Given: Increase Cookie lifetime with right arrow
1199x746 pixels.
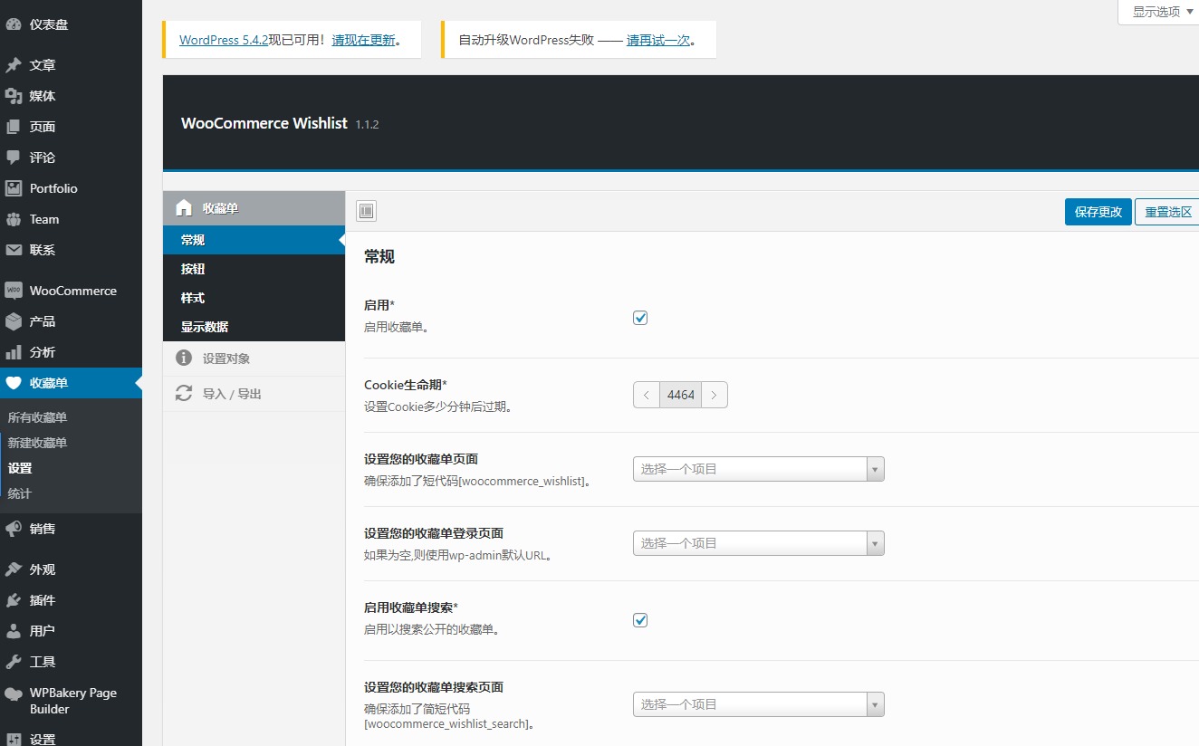Looking at the screenshot, I should [715, 395].
